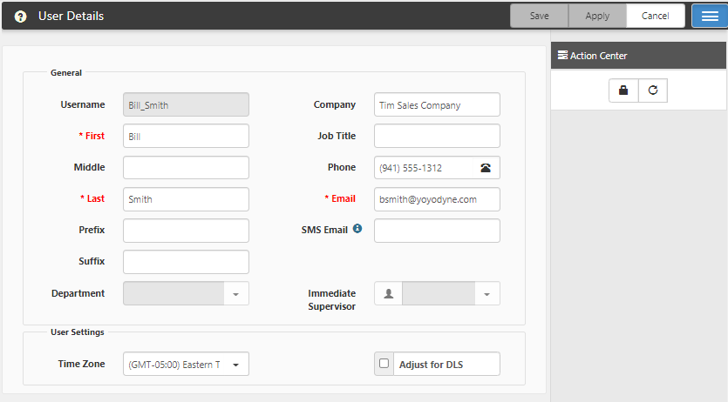
Task: Open the Time Zone dropdown
Action: 235,364
